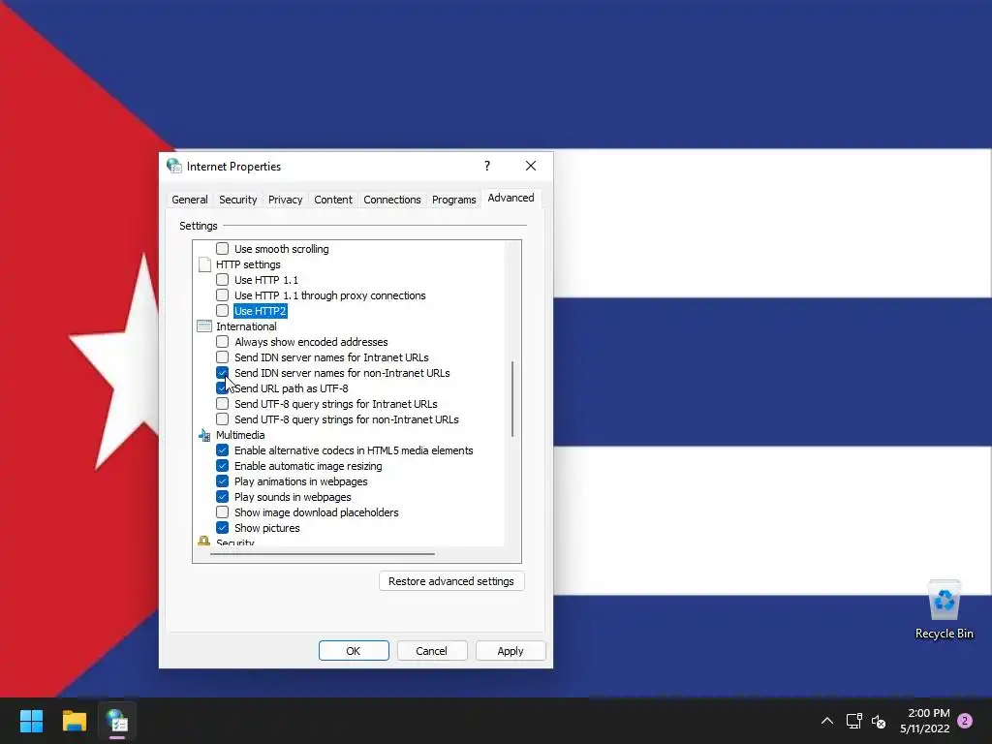
Task: Select the International category label
Action: tap(246, 326)
